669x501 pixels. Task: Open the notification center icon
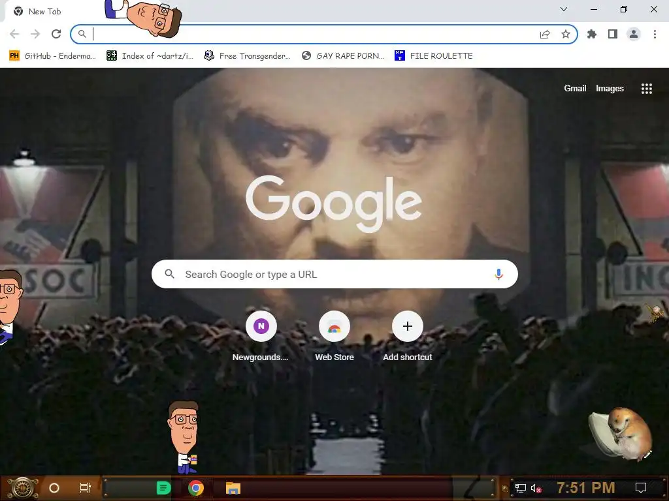(641, 488)
